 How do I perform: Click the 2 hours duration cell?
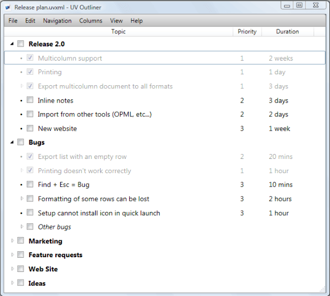coord(280,199)
